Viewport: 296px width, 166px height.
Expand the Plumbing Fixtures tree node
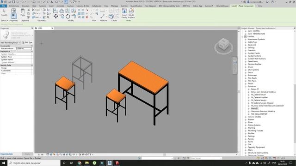click(x=246, y=130)
